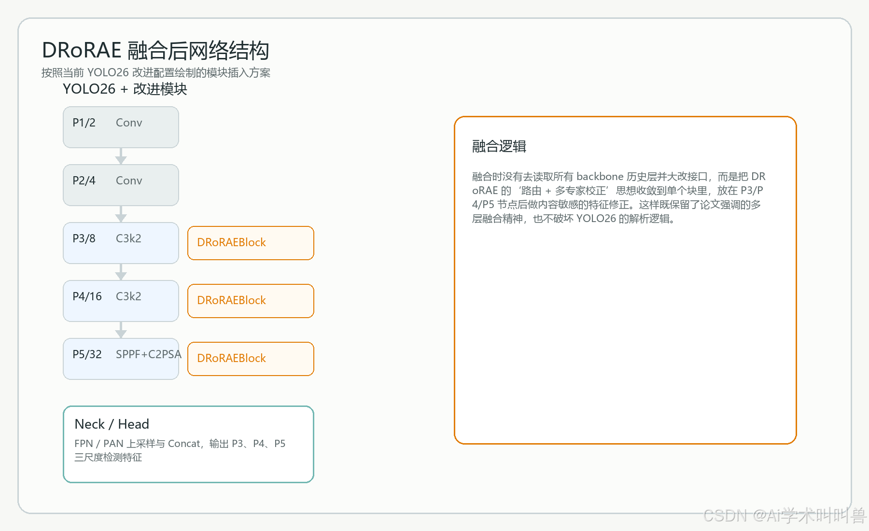Click the 融合逻辑 paragraph mentioning backbone

(618, 197)
